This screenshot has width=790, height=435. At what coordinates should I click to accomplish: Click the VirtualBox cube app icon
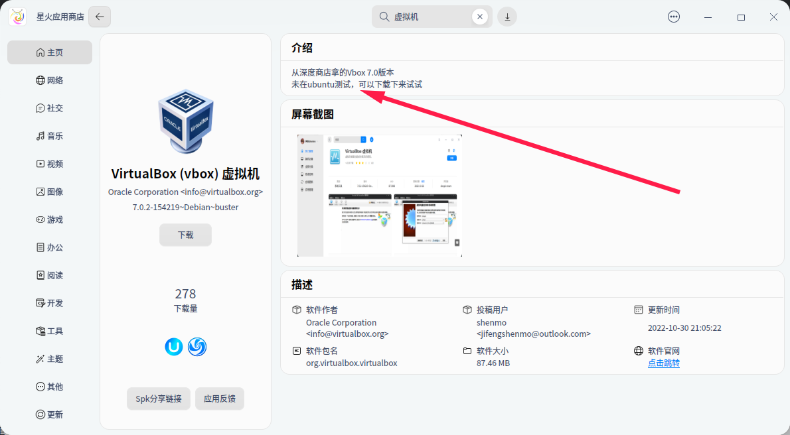pos(185,121)
